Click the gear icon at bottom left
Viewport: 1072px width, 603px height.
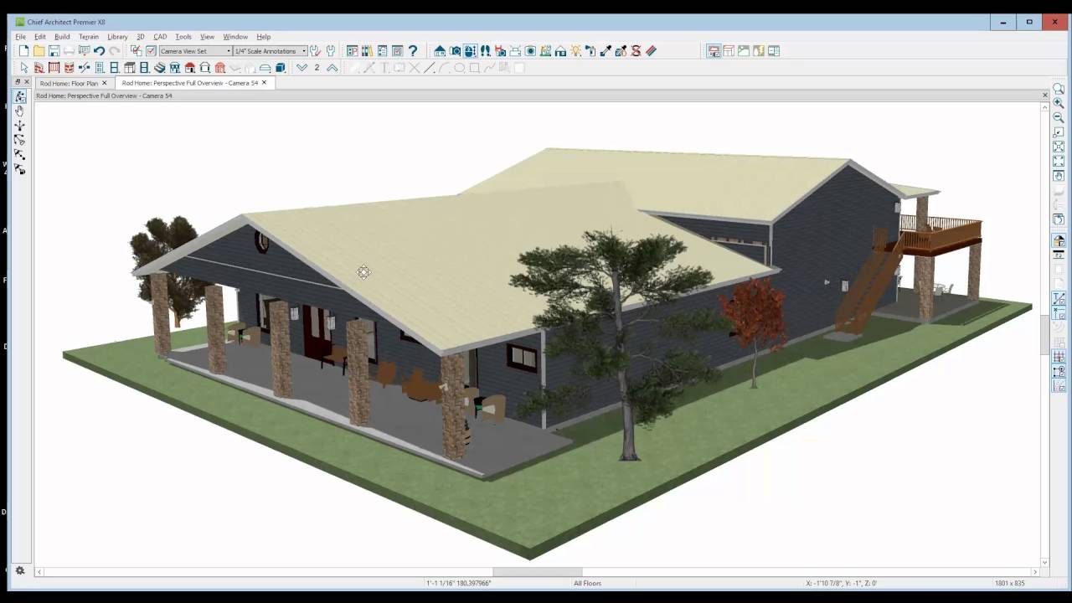click(20, 571)
